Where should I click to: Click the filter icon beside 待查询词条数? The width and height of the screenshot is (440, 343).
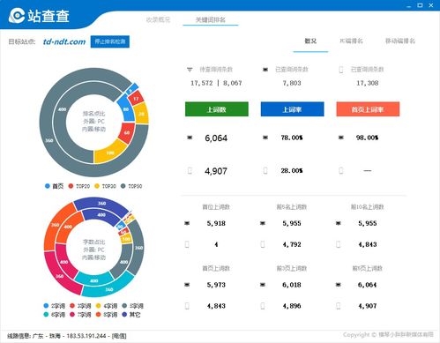[x=190, y=70]
